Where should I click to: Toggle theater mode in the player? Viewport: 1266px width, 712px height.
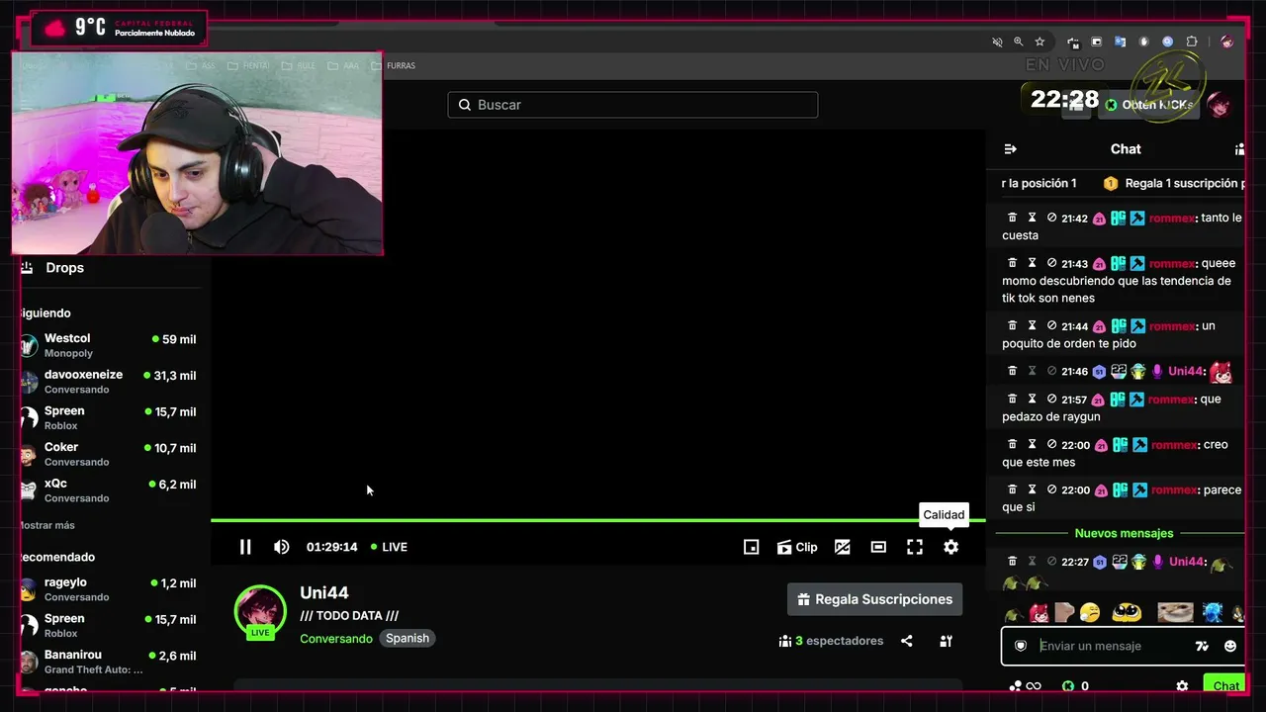click(878, 547)
